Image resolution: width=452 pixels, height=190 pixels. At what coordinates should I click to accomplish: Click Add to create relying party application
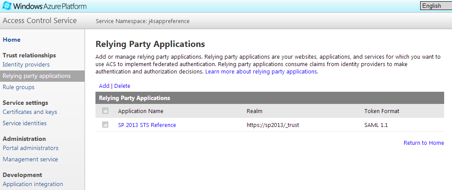click(104, 86)
